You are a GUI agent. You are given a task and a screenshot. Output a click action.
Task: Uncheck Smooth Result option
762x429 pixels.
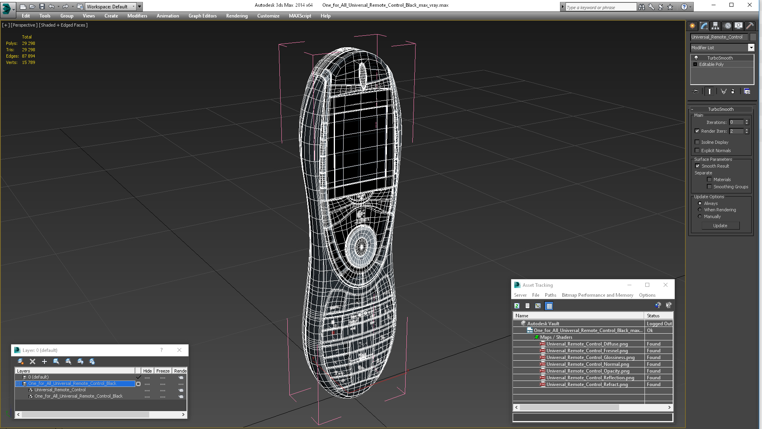click(697, 166)
